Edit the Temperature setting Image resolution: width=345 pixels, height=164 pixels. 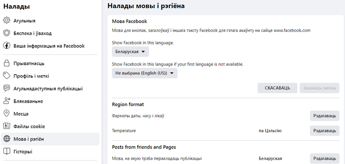(x=325, y=131)
